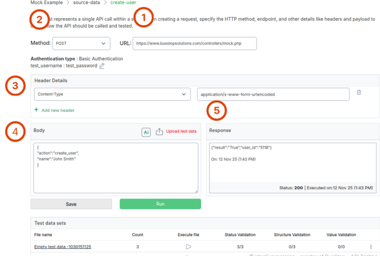Screen dimensions: 380x256
Task: Click the plus icon to add header
Action: 36,110
